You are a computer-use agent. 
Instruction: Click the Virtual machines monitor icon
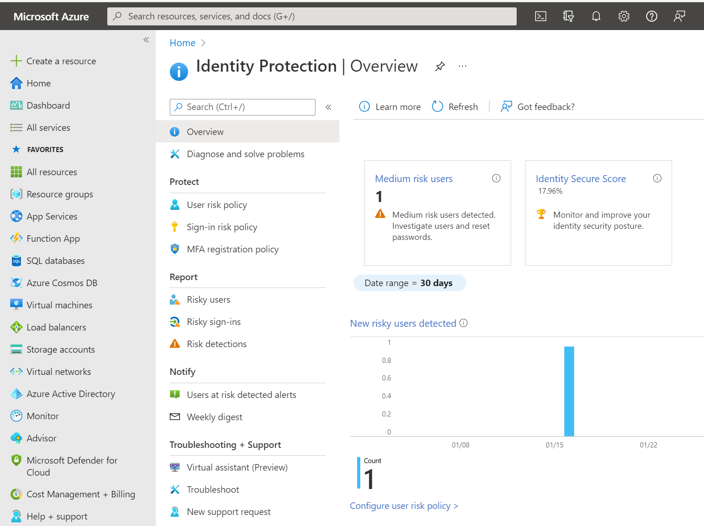pos(16,305)
